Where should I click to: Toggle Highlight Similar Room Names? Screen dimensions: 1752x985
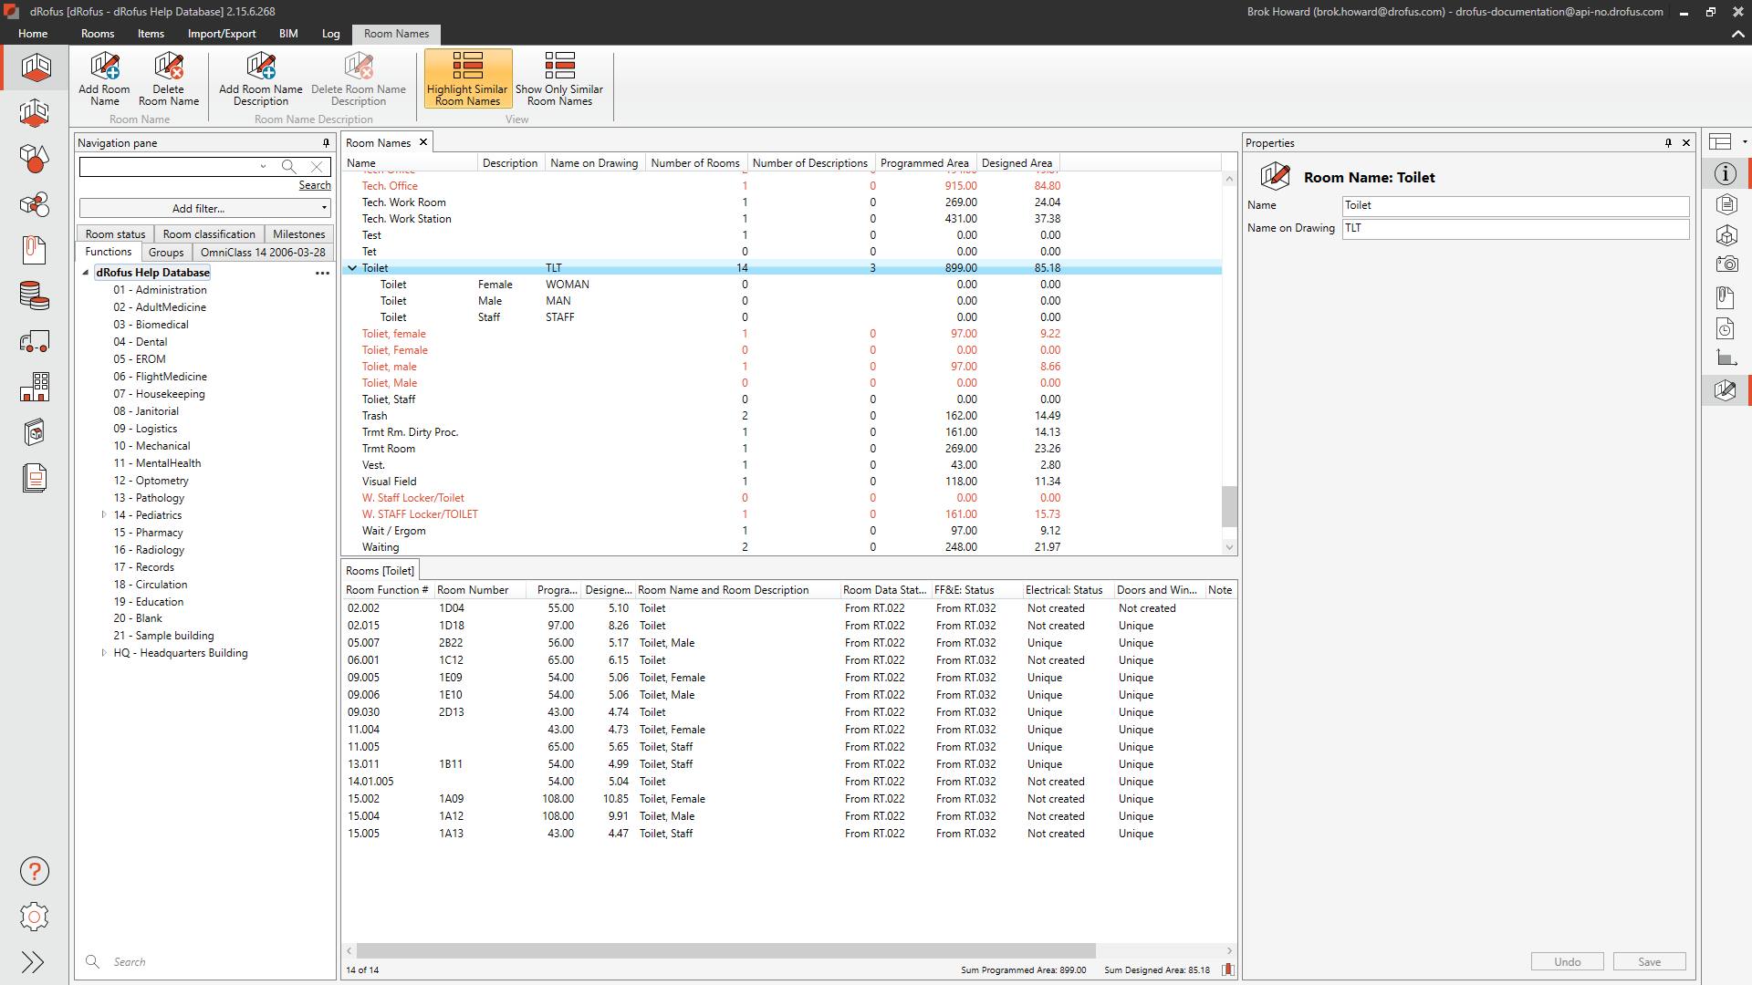point(467,79)
